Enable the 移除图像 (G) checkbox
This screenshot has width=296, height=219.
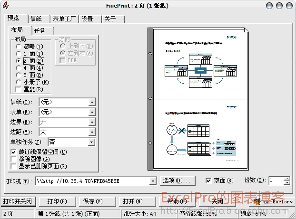click(x=13, y=159)
